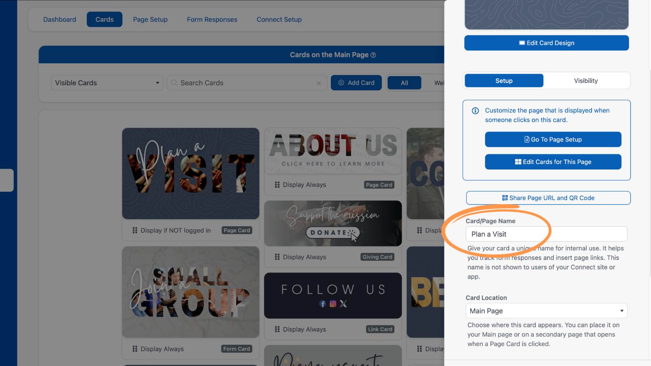Click Edit Cards for This Page
651x366 pixels.
(553, 162)
